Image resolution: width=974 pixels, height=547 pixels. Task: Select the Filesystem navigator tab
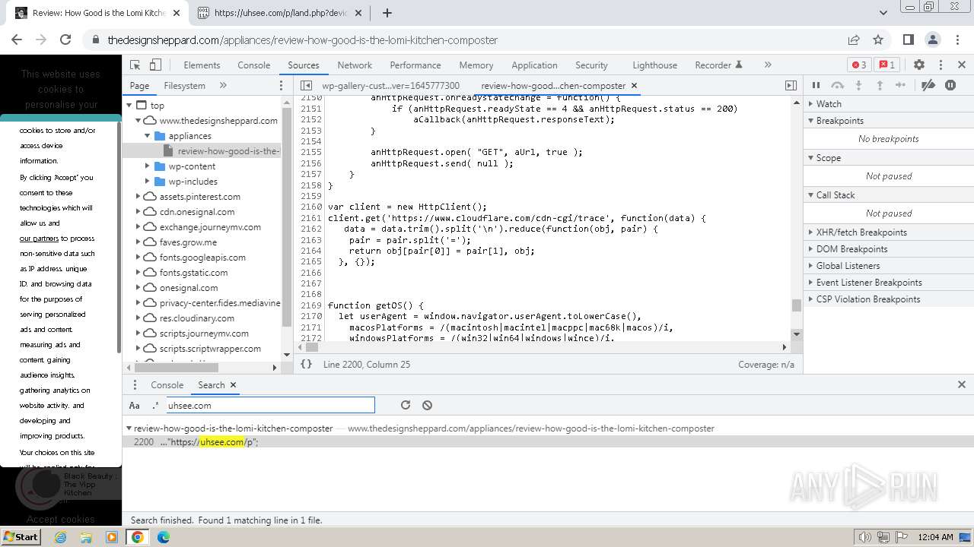pyautogui.click(x=185, y=86)
